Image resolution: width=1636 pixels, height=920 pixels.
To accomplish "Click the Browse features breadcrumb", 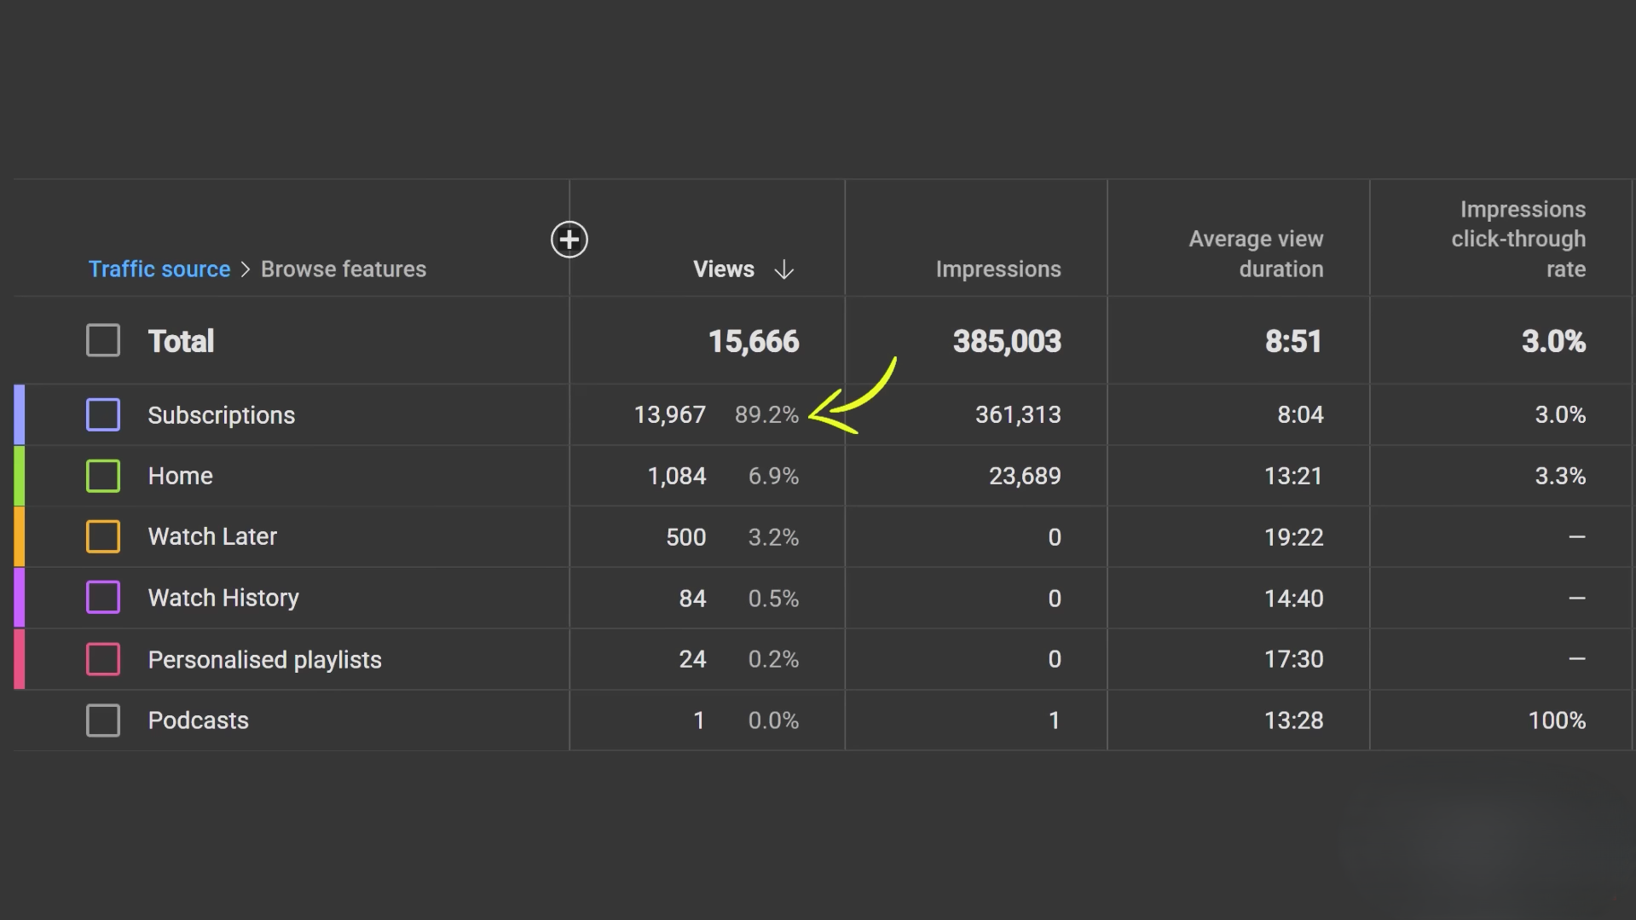I will coord(344,269).
